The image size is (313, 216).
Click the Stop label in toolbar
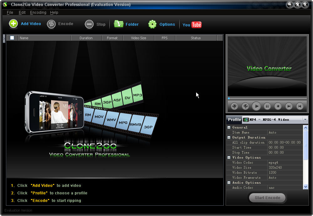tap(101, 24)
